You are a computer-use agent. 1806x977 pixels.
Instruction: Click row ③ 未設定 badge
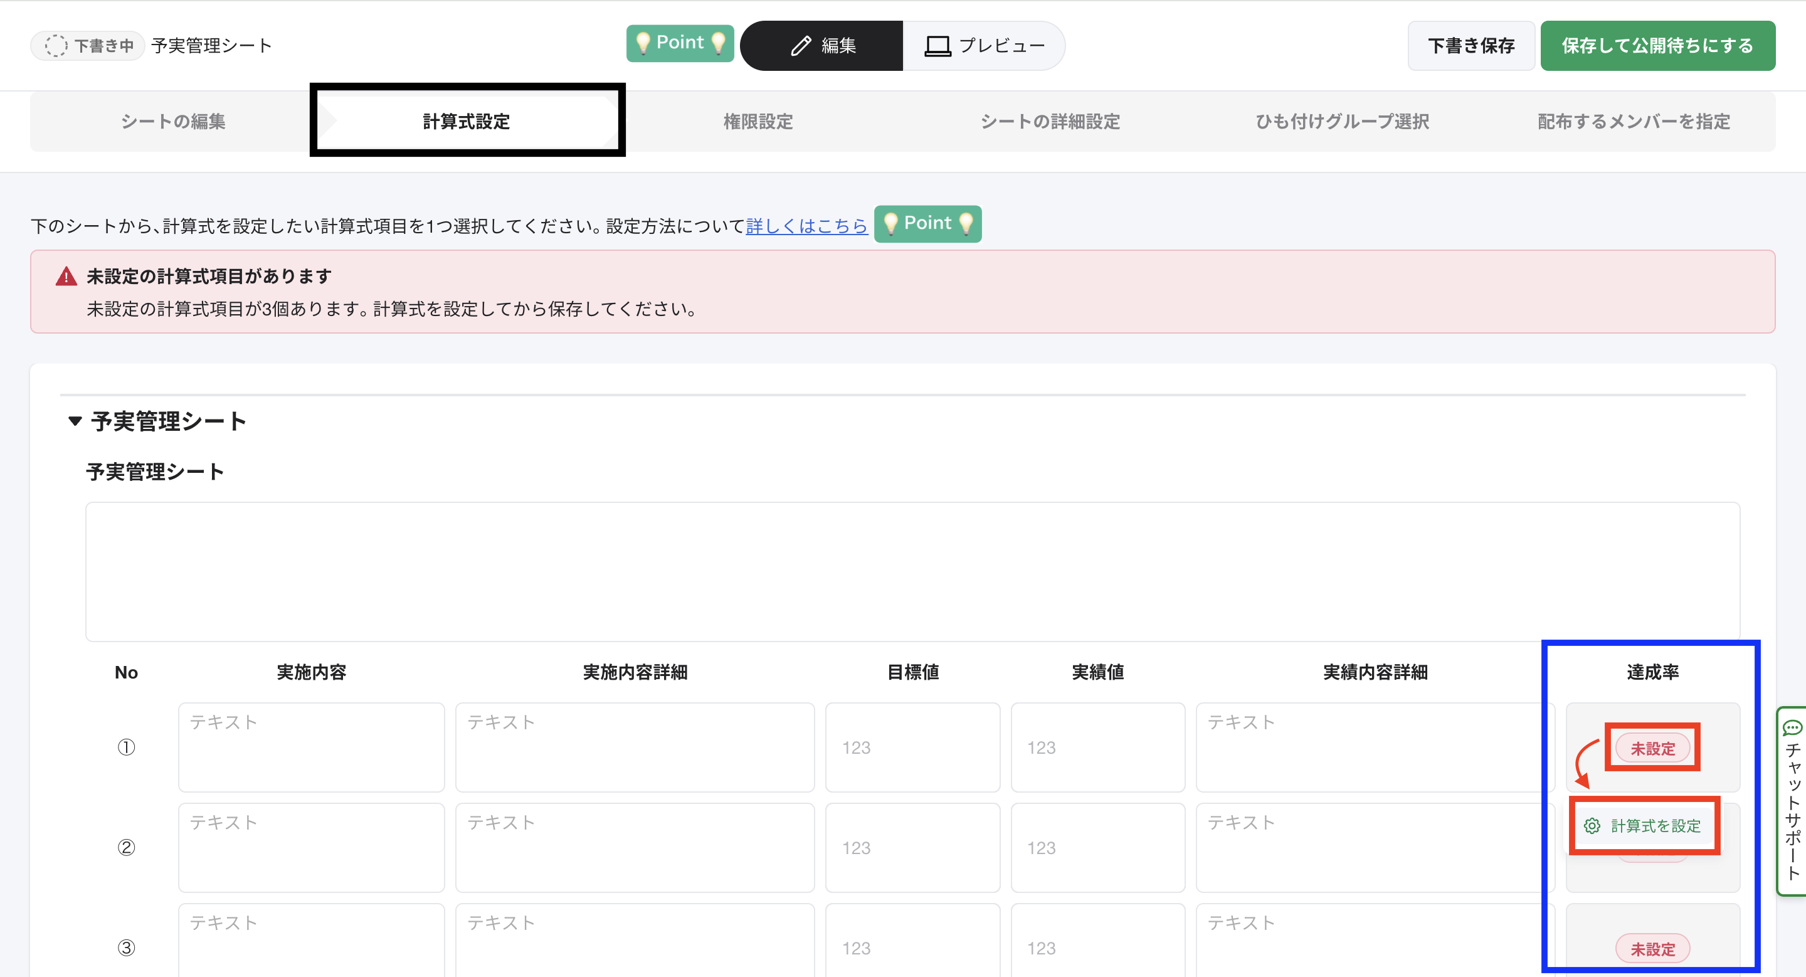coord(1652,949)
